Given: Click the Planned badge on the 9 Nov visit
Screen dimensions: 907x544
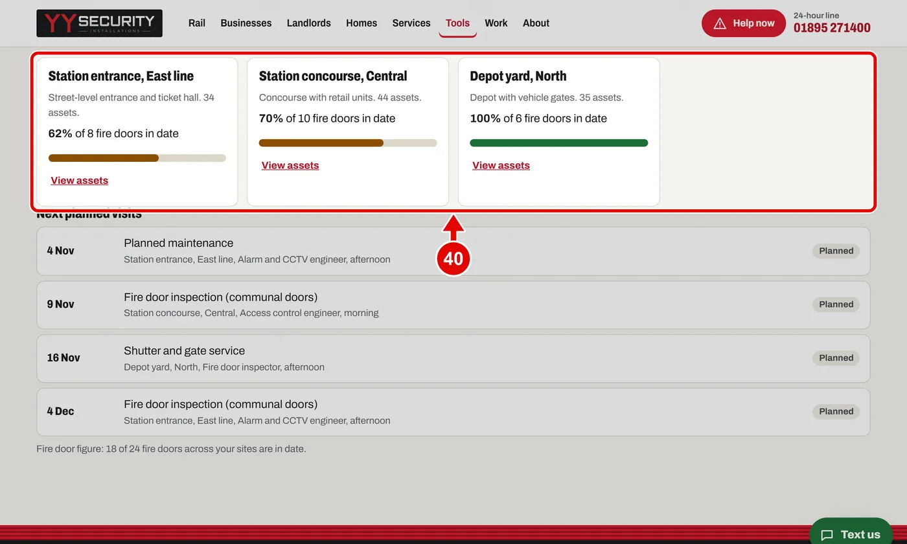Looking at the screenshot, I should pos(836,304).
